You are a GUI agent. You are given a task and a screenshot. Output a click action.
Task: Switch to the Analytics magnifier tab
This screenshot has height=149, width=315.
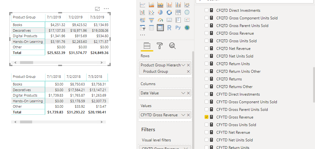click(x=172, y=46)
